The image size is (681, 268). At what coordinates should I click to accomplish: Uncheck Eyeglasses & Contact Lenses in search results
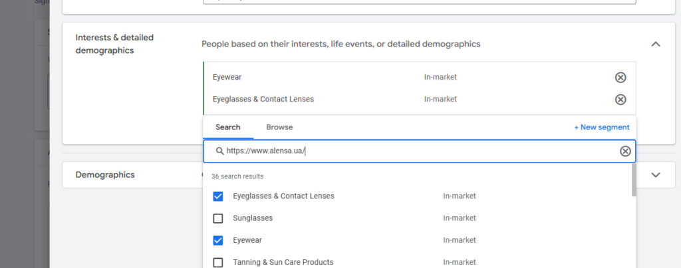click(x=218, y=196)
